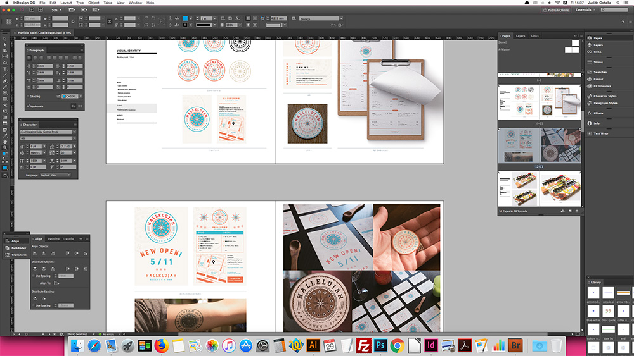634x356 pixels.
Task: Switch to the Links tab
Action: 534,36
